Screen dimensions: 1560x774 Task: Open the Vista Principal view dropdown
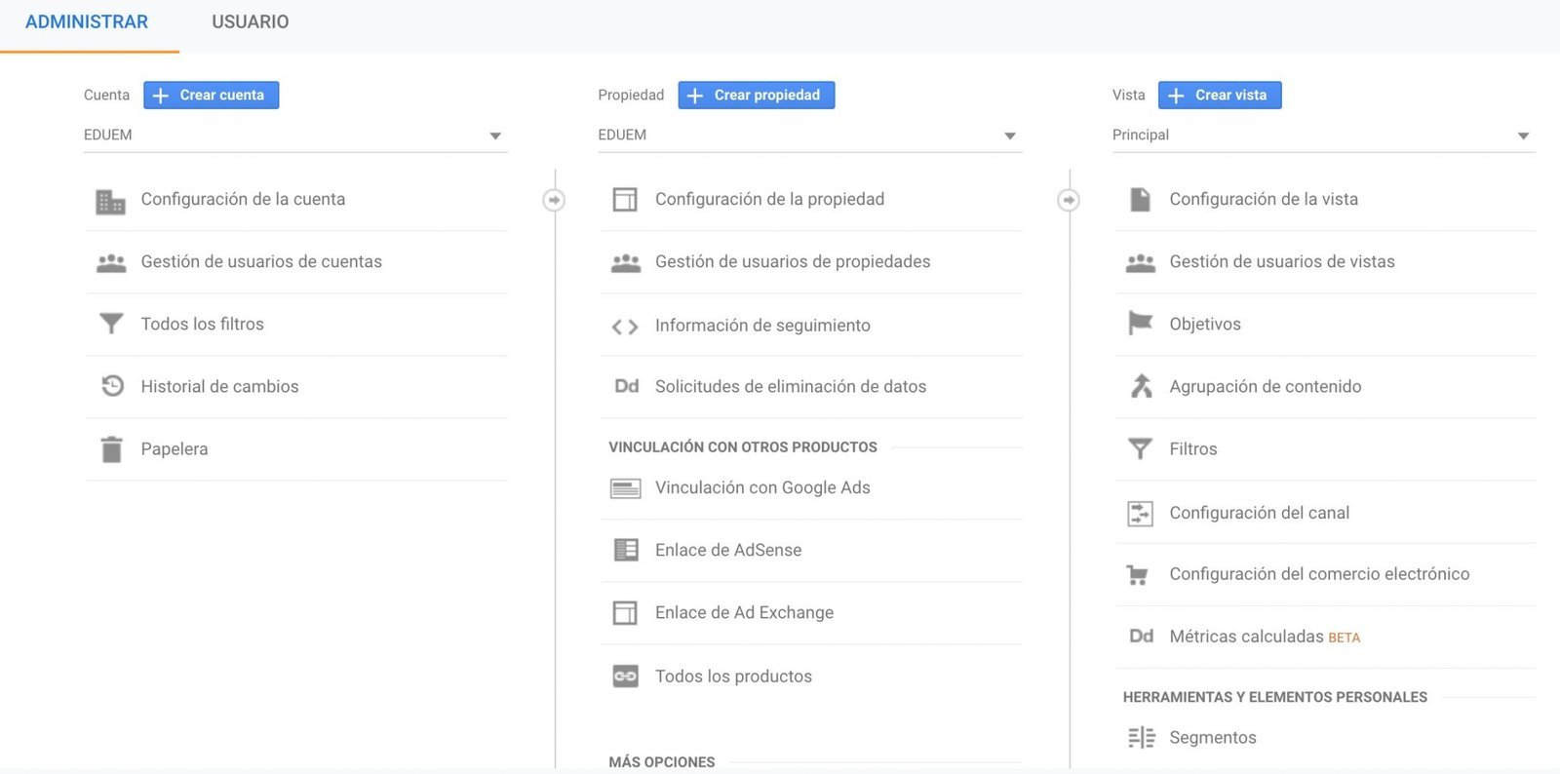pyautogui.click(x=1324, y=135)
